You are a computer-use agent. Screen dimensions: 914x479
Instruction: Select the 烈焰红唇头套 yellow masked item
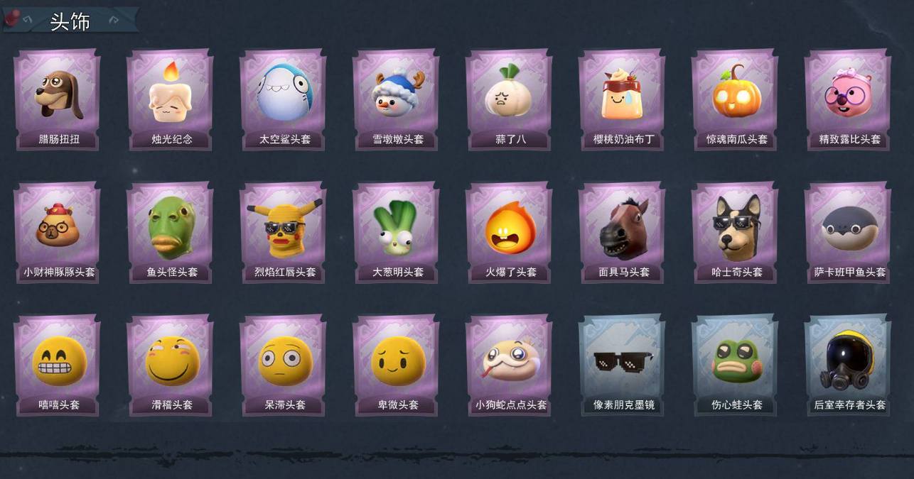coord(284,232)
